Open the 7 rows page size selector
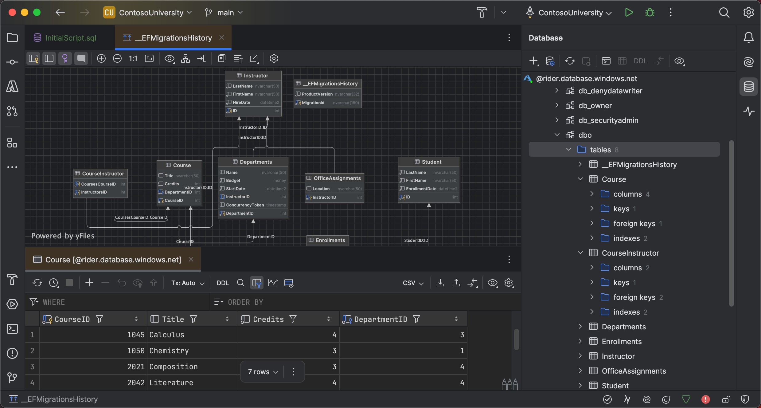 click(262, 371)
